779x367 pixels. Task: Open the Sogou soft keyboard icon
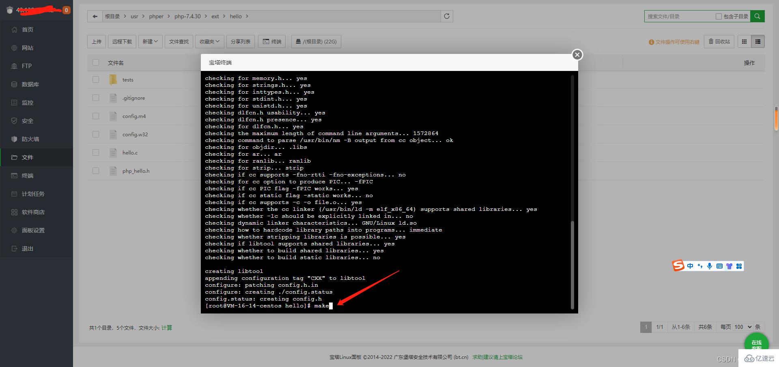pos(719,266)
